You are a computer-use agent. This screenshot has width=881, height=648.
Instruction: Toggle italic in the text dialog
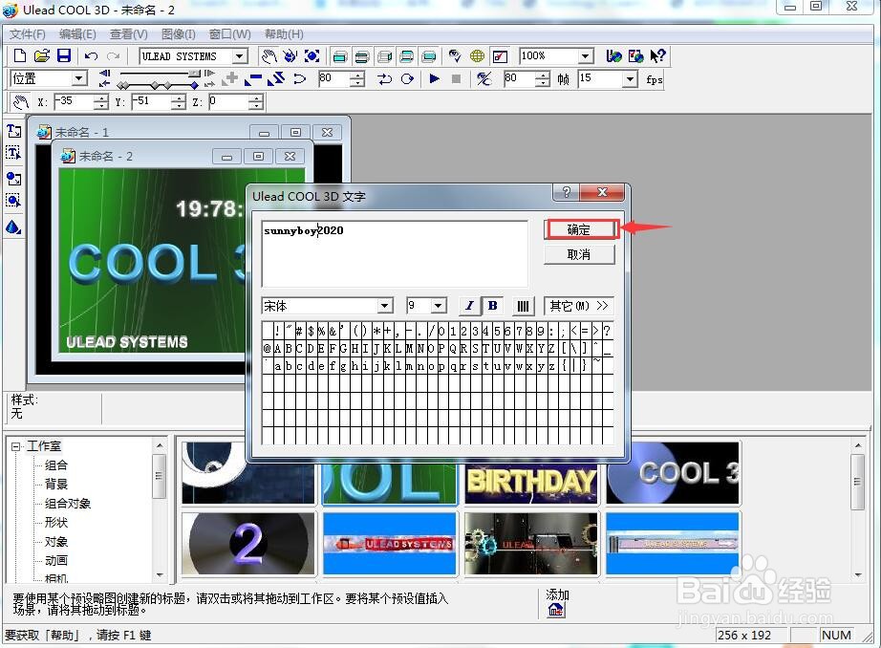(x=470, y=305)
